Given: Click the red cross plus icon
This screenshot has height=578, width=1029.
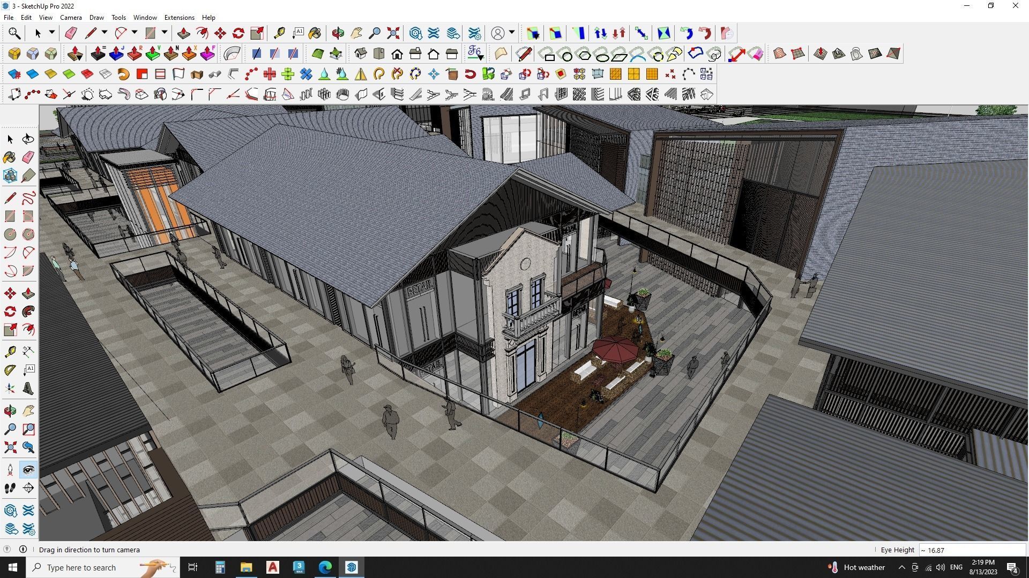Looking at the screenshot, I should [270, 74].
